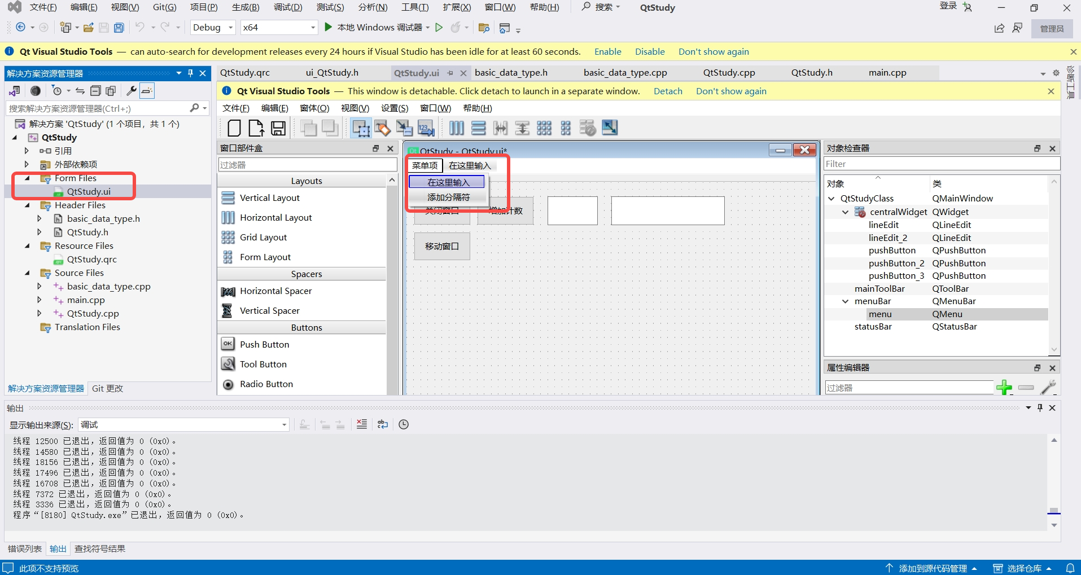Collapse the menuBar node in Object Inspector

click(x=845, y=301)
